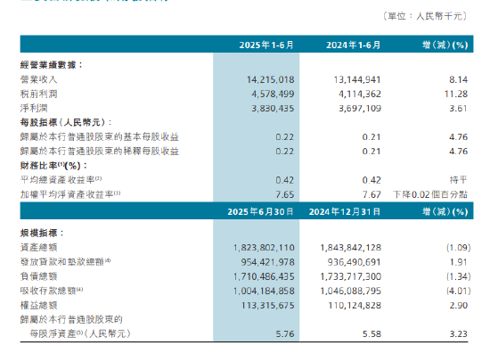Select value 1,733,717,300
490x345 pixels.
click(x=351, y=276)
